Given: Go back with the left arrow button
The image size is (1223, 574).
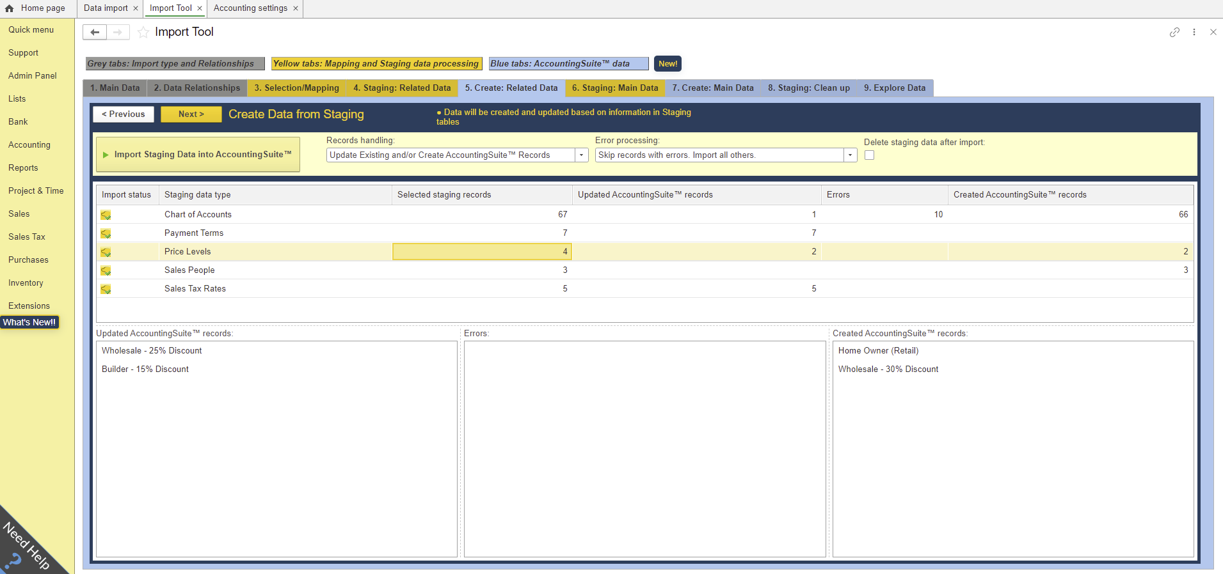Looking at the screenshot, I should click(x=95, y=32).
